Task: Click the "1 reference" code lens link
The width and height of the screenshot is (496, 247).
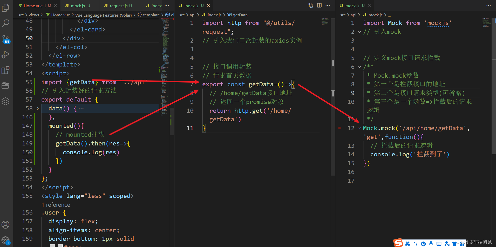Action: pyautogui.click(x=56, y=205)
